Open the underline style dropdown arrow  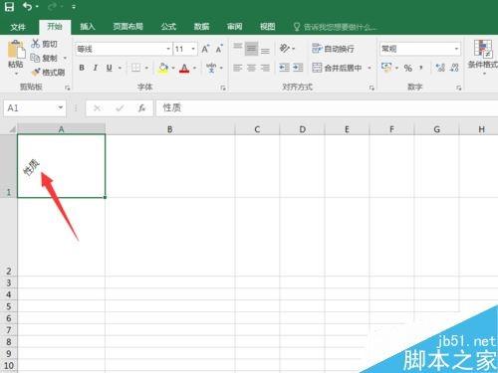120,68
